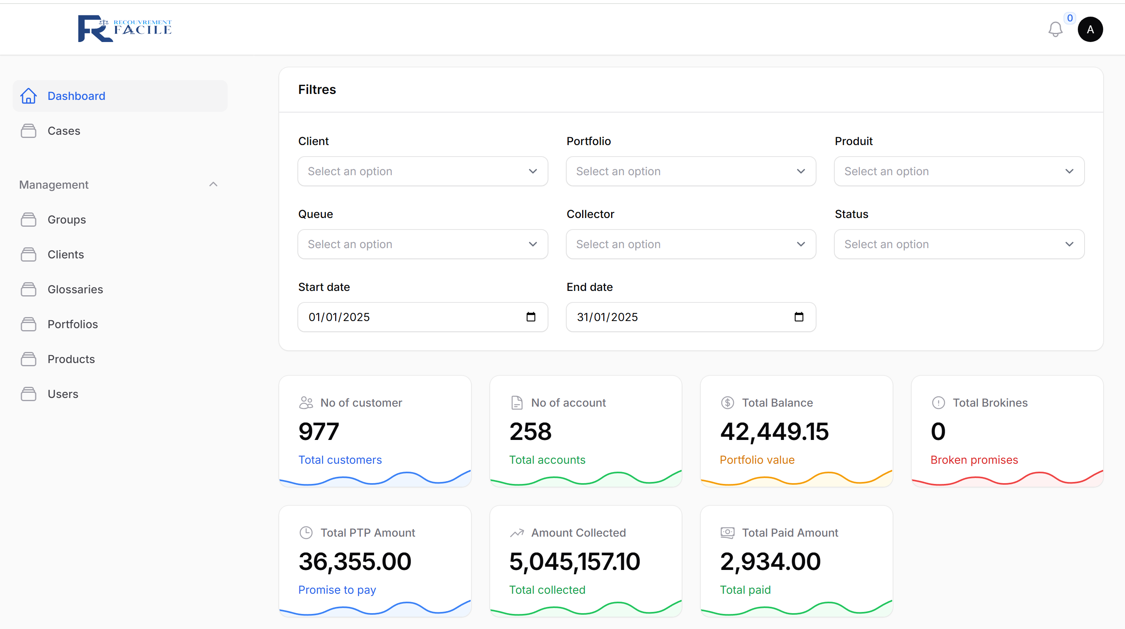Expand the Portfolio select box
The width and height of the screenshot is (1125, 629).
(690, 171)
